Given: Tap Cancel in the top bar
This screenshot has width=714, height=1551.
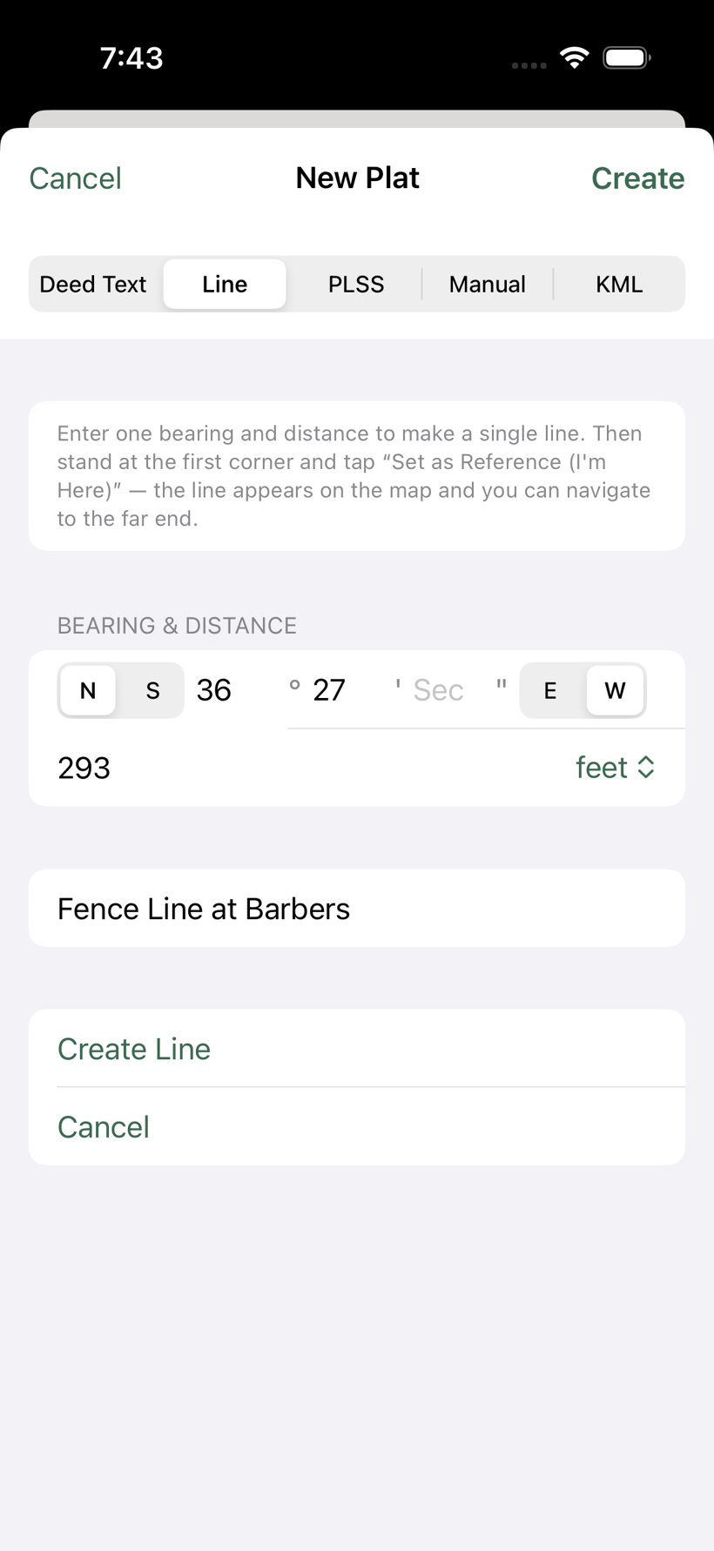Looking at the screenshot, I should (75, 178).
